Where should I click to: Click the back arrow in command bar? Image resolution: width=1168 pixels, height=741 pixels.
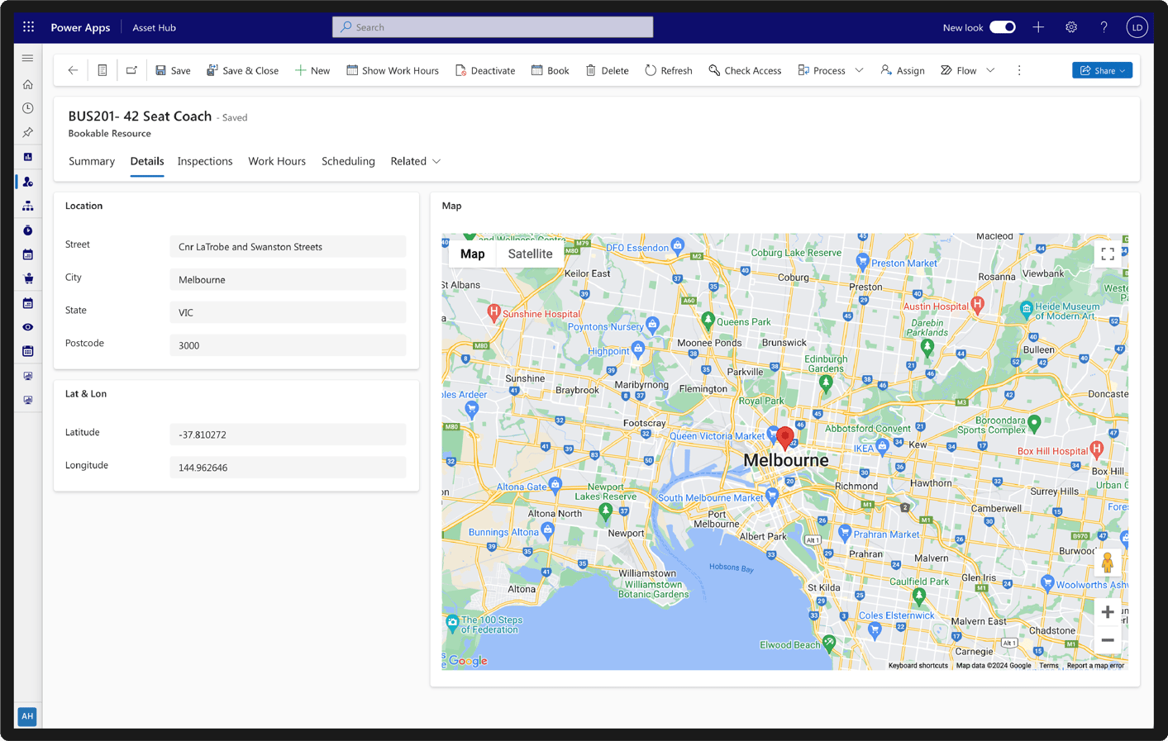point(73,70)
